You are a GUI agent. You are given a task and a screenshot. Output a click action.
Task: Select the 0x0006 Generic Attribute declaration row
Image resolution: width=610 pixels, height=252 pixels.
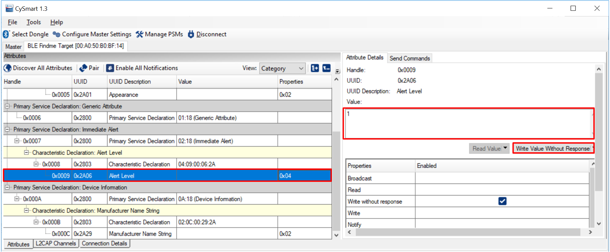click(167, 118)
